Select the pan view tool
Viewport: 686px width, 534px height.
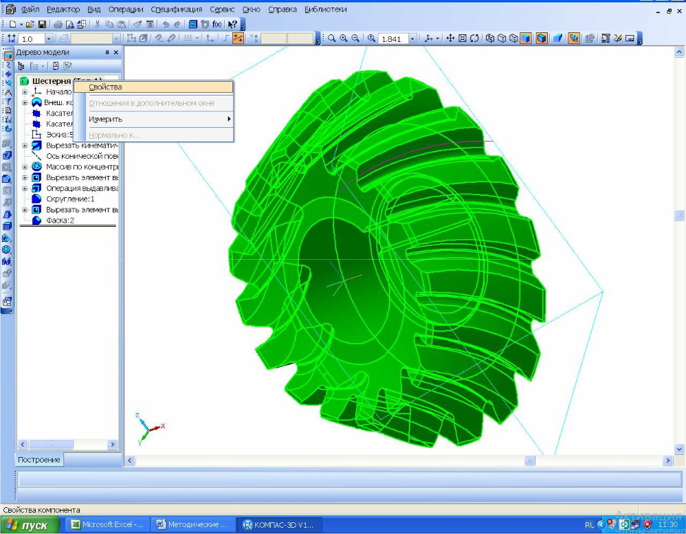point(451,38)
